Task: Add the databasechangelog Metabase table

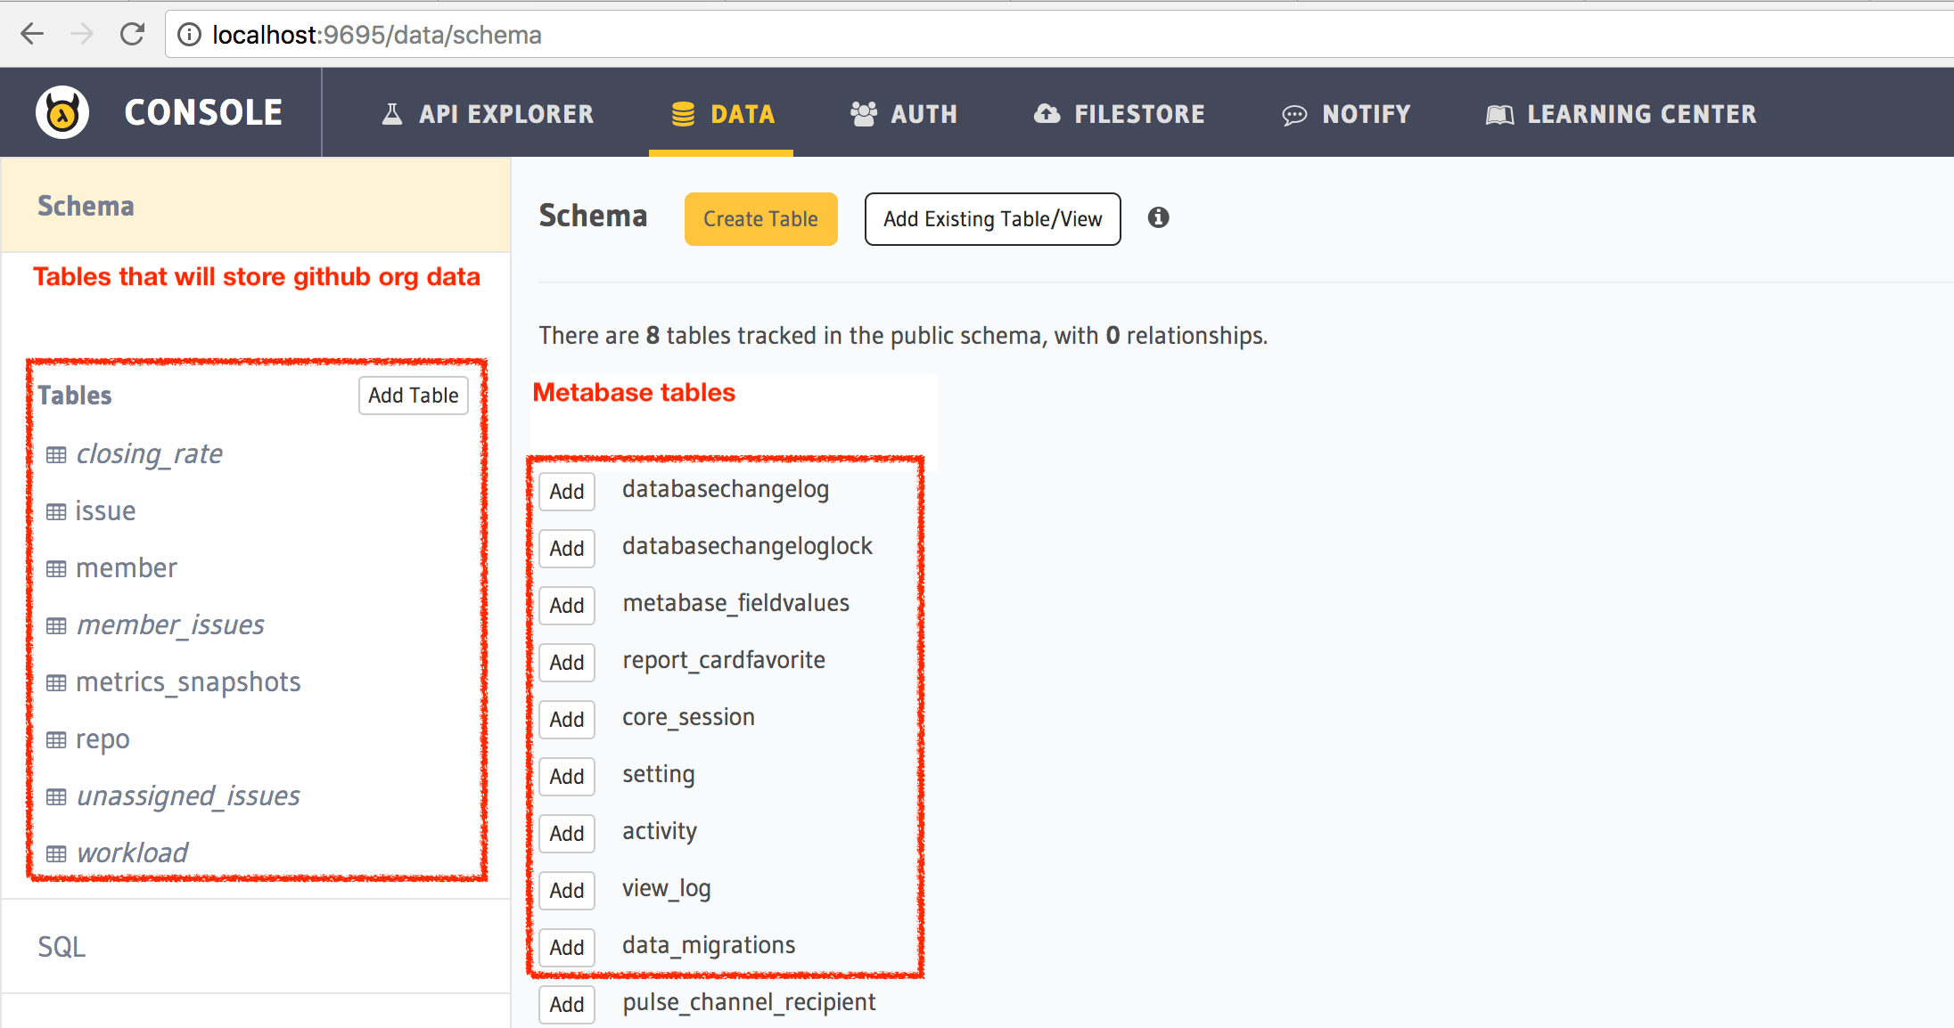Action: tap(565, 491)
